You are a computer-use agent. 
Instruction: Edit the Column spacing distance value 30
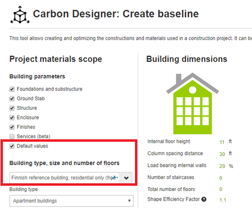click(x=222, y=154)
